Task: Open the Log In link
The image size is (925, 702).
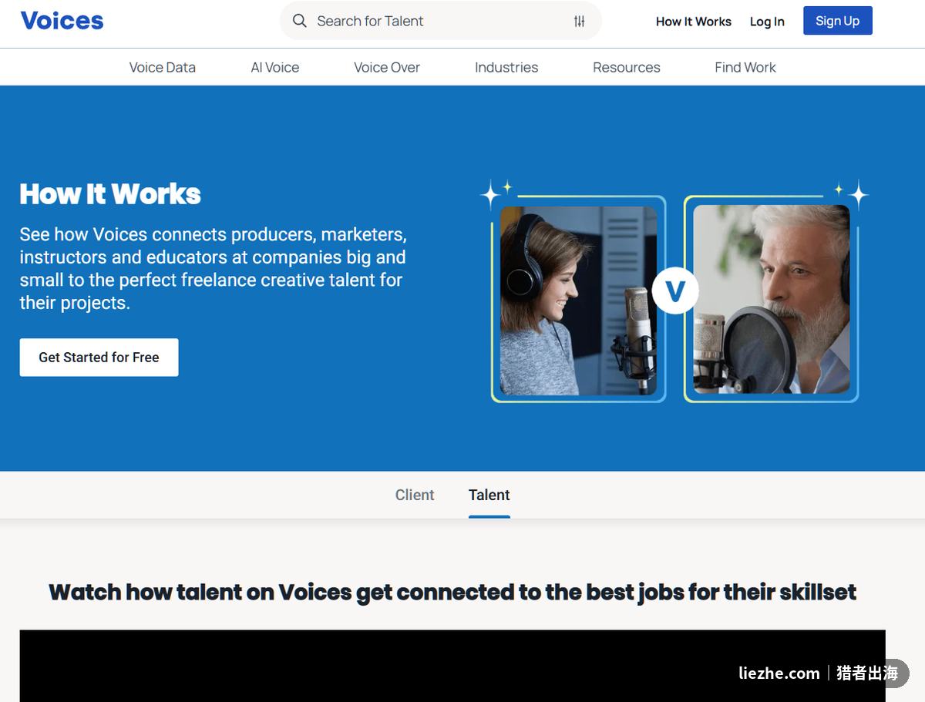Action: point(767,22)
